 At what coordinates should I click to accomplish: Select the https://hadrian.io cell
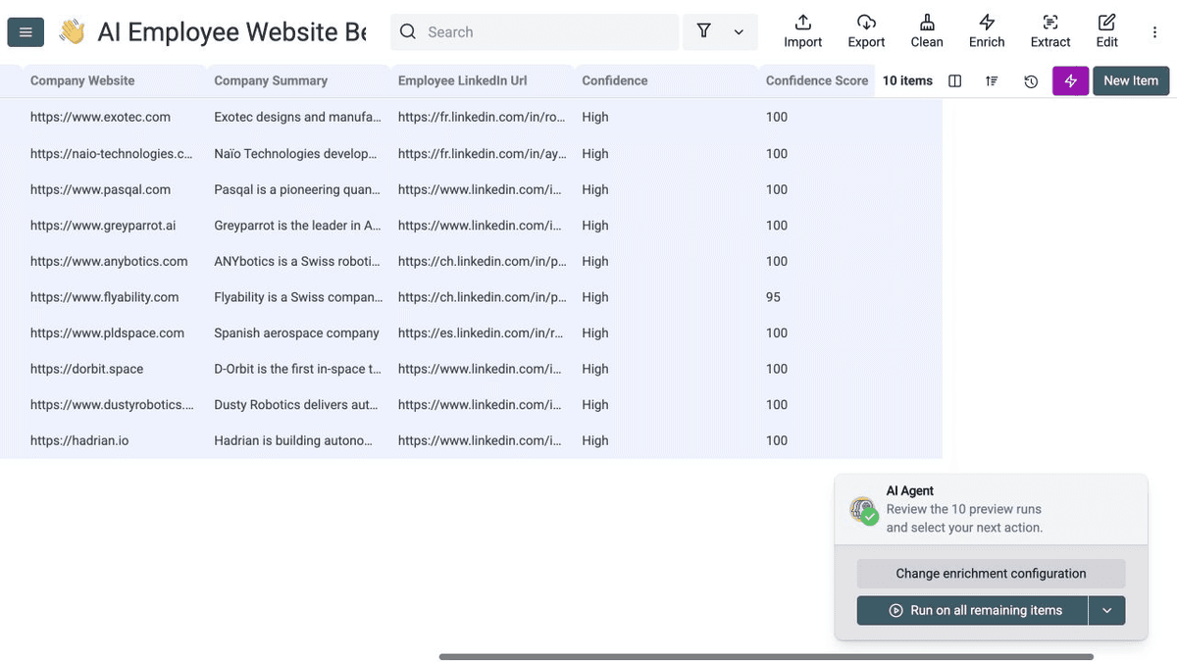[x=79, y=440]
